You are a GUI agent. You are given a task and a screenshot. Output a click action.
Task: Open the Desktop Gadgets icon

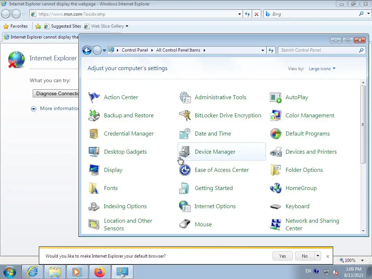tap(94, 152)
